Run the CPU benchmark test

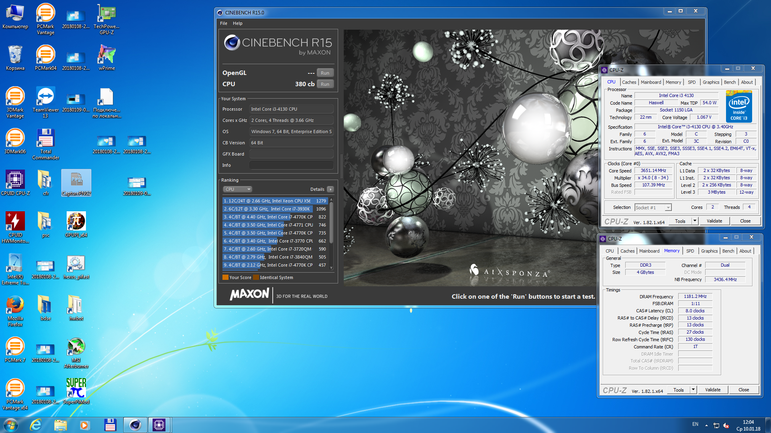tap(325, 84)
